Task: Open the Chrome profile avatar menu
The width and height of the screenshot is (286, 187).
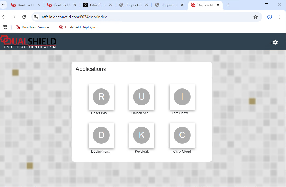Action: tap(270, 17)
